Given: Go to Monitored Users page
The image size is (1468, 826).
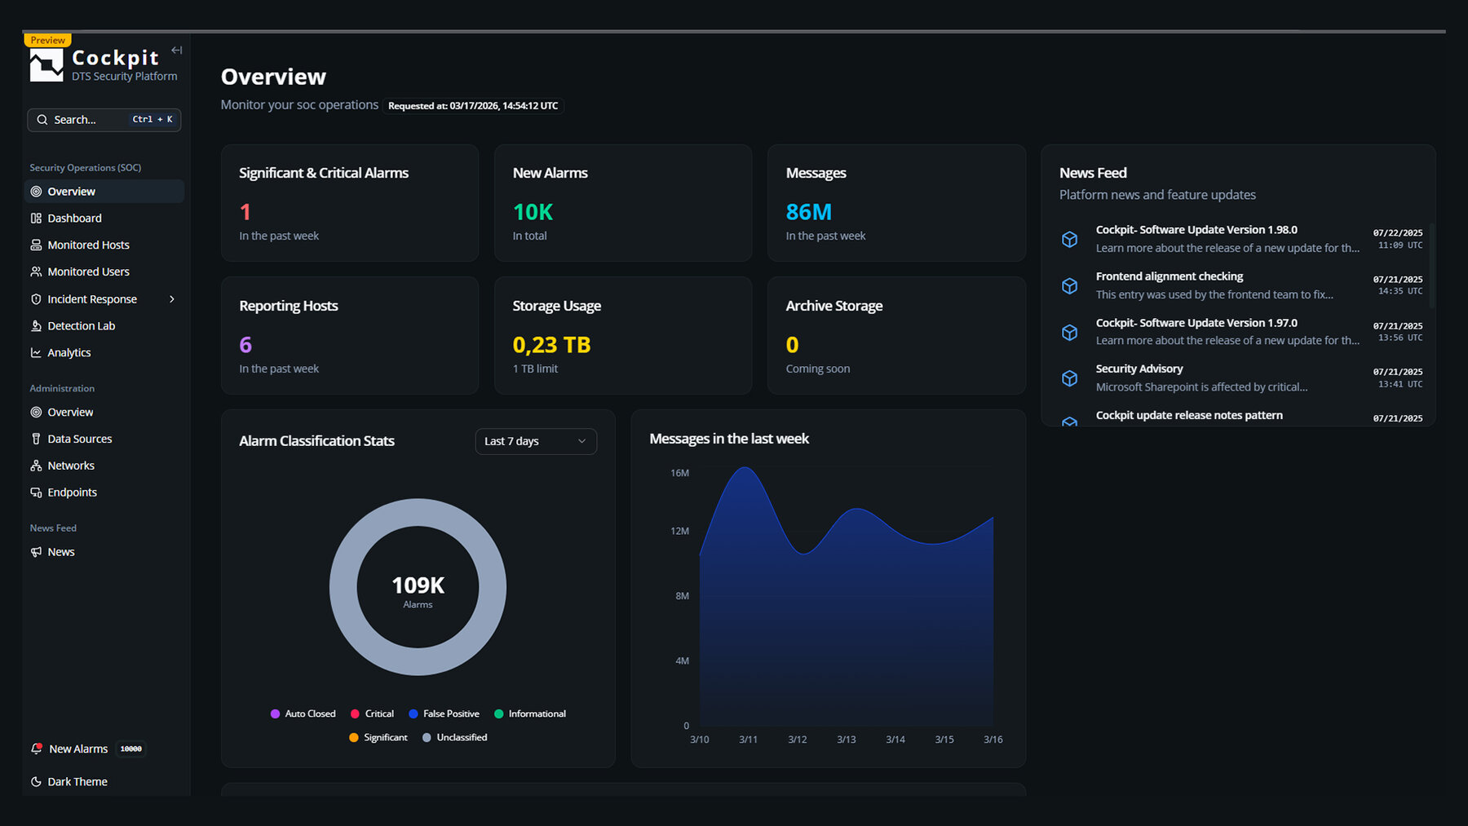Looking at the screenshot, I should coord(88,272).
